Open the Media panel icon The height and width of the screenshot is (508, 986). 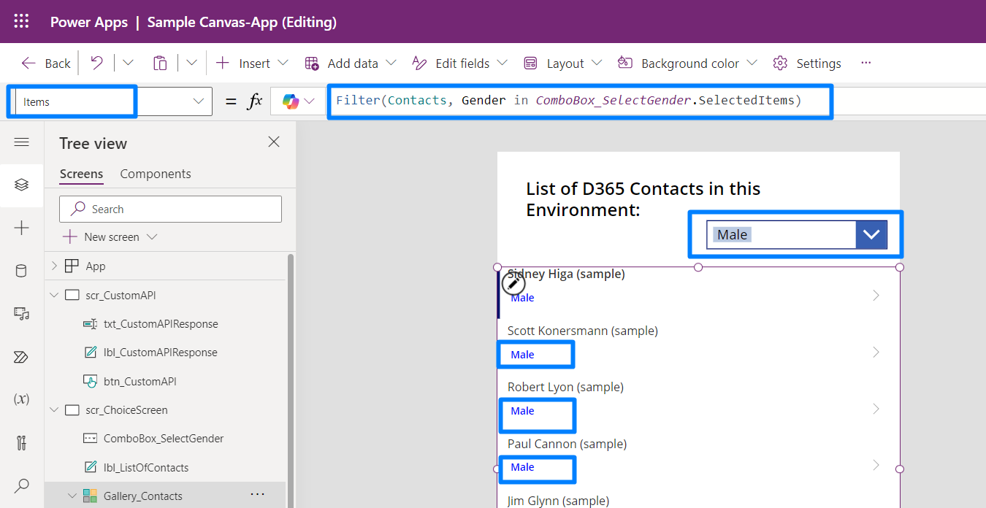[21, 313]
